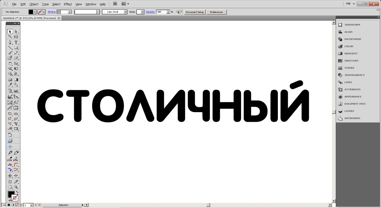This screenshot has height=208, width=381.
Task: Open Preferences from the control bar
Action: click(x=216, y=12)
